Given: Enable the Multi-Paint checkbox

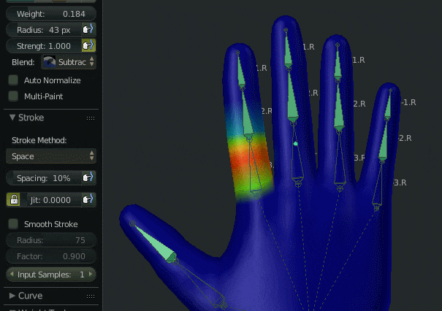Looking at the screenshot, I should (x=13, y=96).
